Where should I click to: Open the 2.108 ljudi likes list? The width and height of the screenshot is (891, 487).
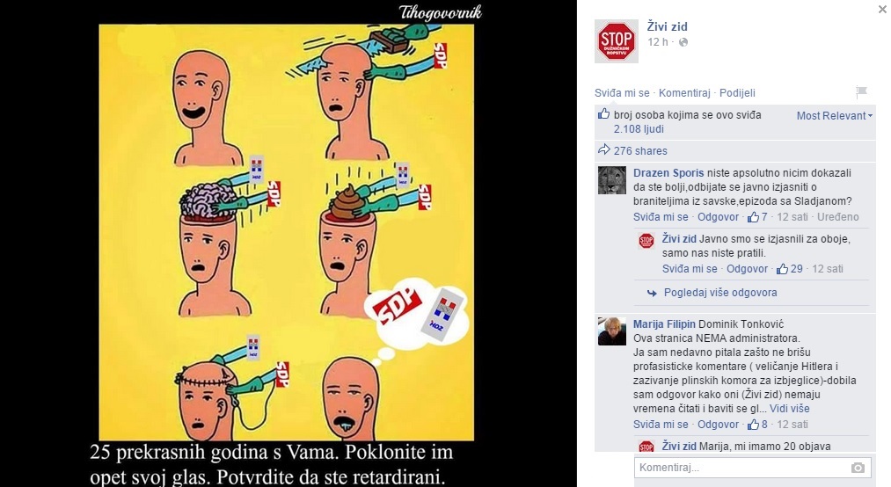(x=639, y=129)
